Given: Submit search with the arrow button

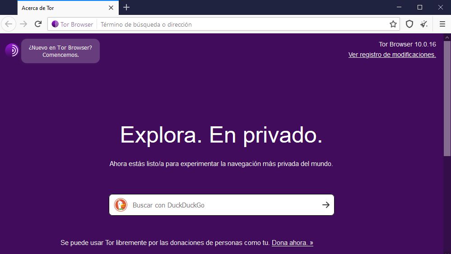Looking at the screenshot, I should [325, 205].
